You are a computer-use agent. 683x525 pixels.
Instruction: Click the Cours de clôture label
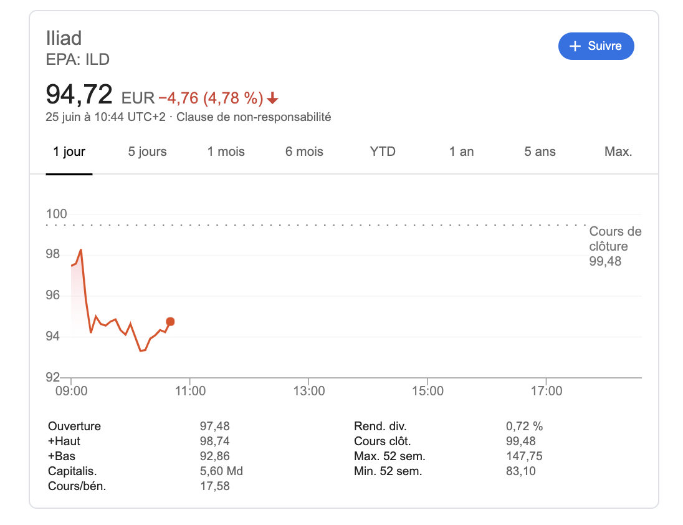point(615,239)
